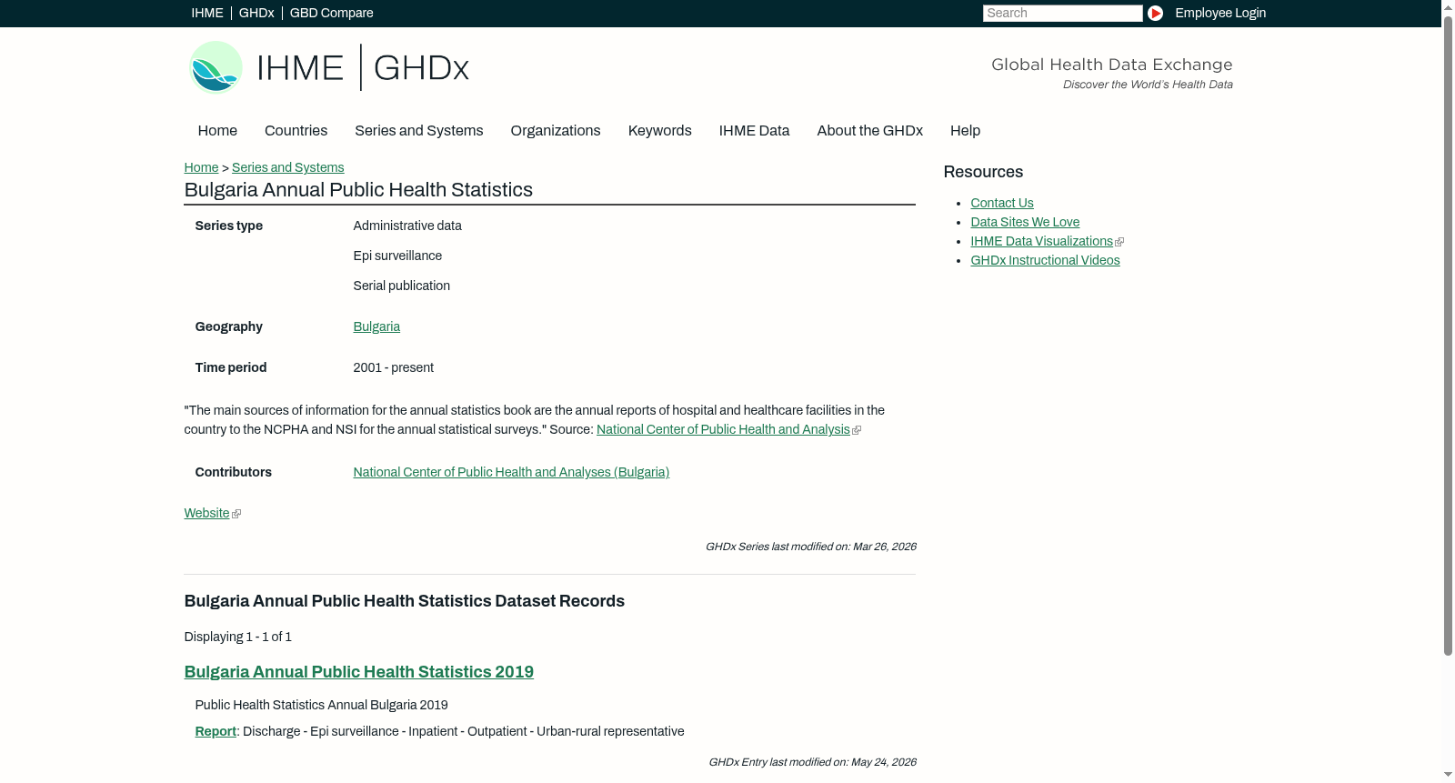Open GHDx Instructional Videos link

point(1045,260)
